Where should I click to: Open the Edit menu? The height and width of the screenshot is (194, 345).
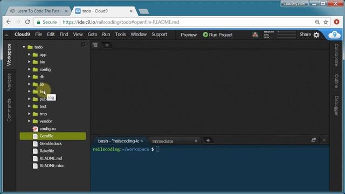pyautogui.click(x=51, y=34)
